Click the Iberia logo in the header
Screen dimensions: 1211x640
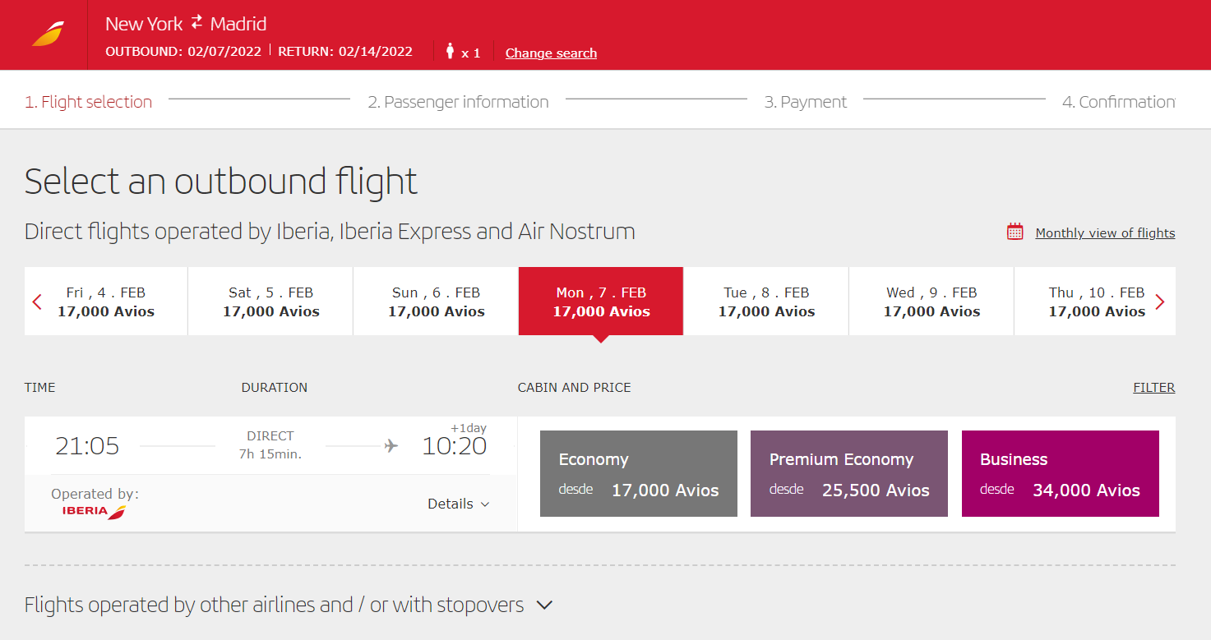pyautogui.click(x=48, y=35)
